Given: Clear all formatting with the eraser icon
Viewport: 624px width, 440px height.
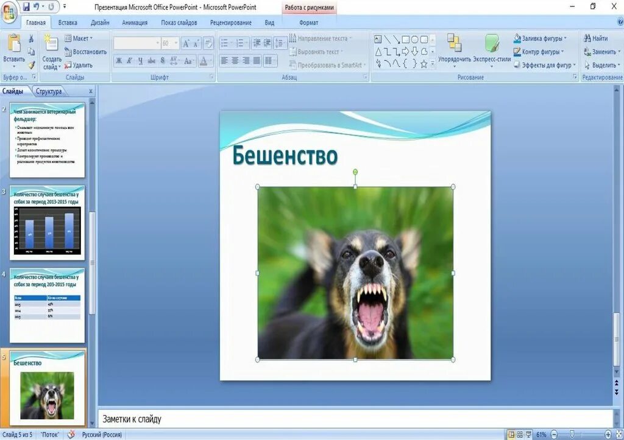Looking at the screenshot, I should coord(208,43).
